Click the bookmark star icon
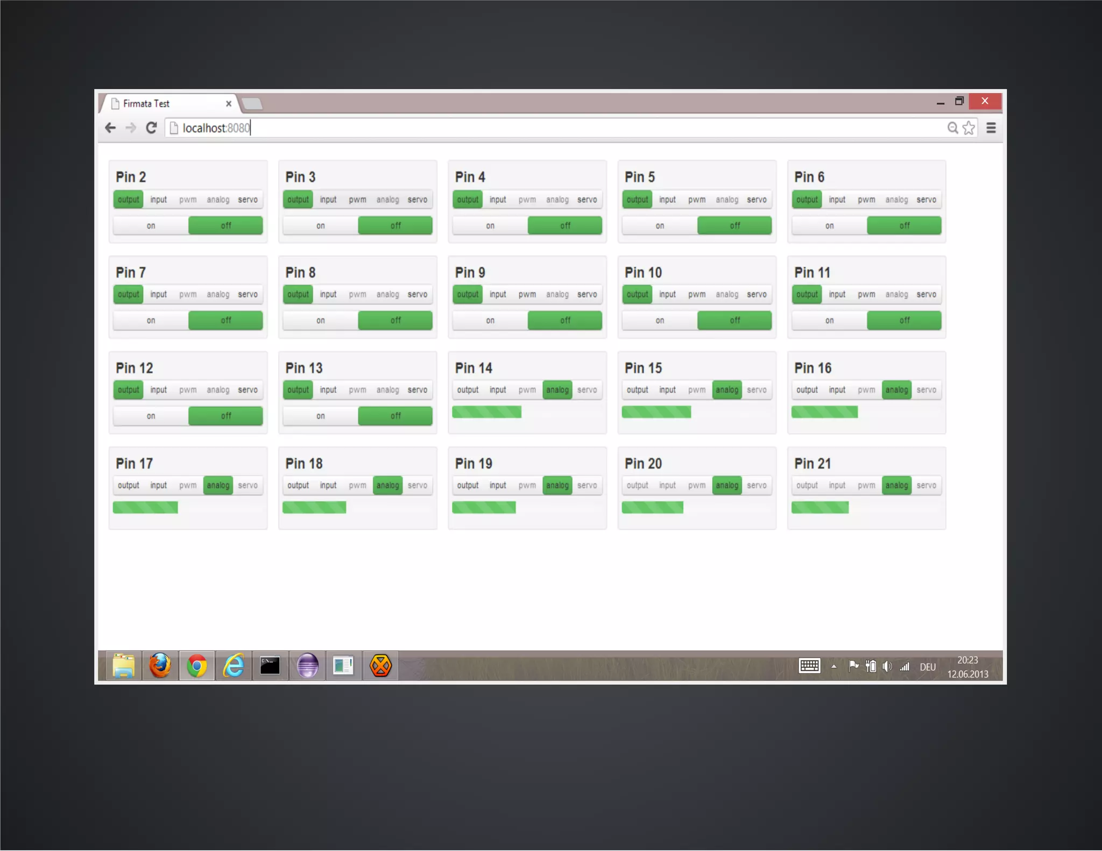Image resolution: width=1102 pixels, height=851 pixels. coord(969,128)
